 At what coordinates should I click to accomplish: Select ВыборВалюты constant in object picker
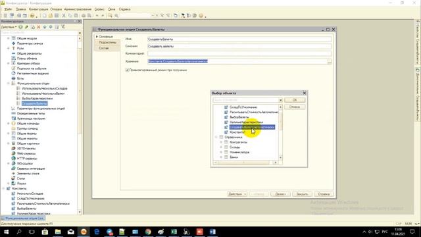239,117
